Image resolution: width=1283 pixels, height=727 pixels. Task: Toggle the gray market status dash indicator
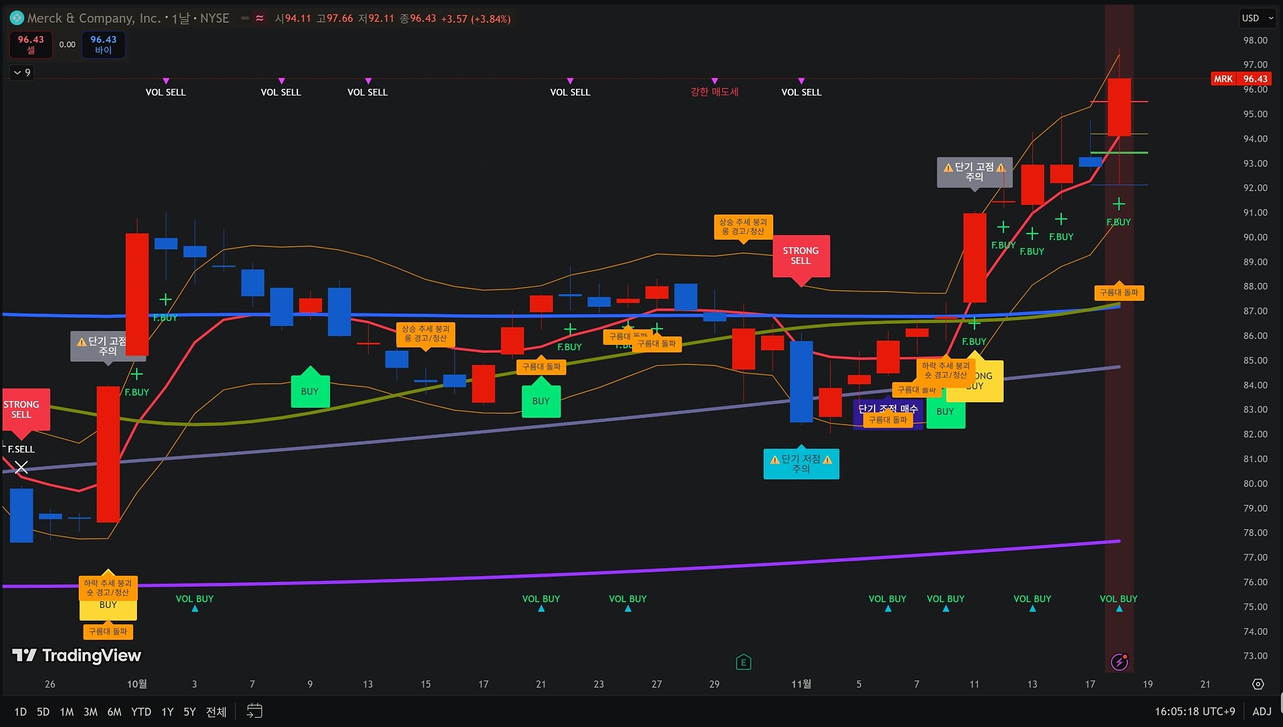point(245,19)
